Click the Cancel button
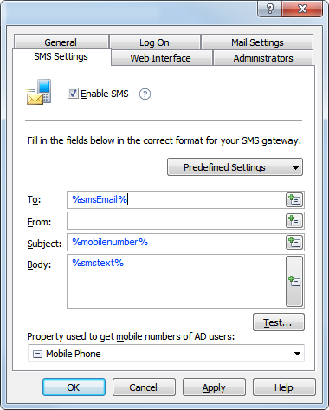 point(144,387)
